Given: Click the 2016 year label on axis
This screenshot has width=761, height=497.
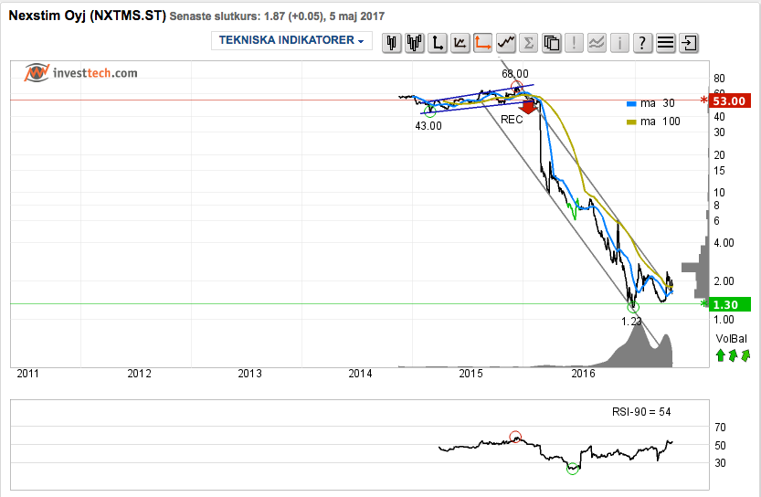Looking at the screenshot, I should click(x=584, y=374).
